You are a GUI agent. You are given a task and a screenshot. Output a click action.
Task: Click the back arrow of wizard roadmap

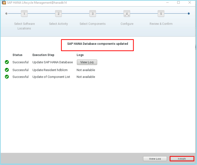(6, 14)
